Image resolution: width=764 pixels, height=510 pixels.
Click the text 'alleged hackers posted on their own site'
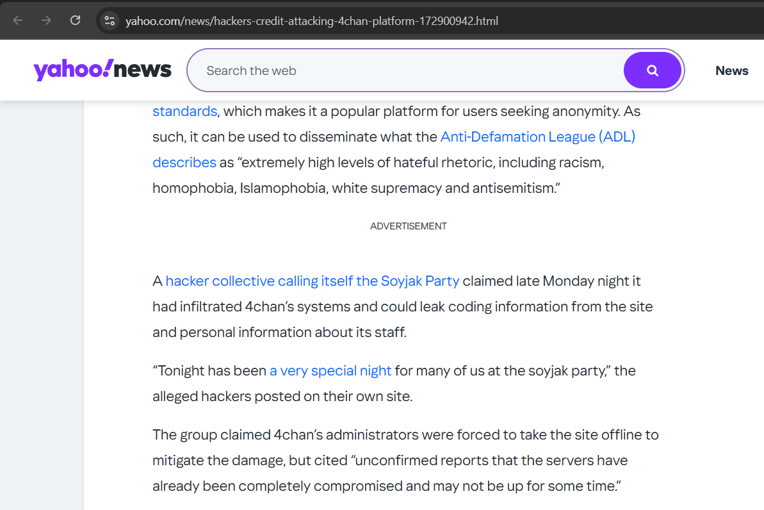point(282,396)
